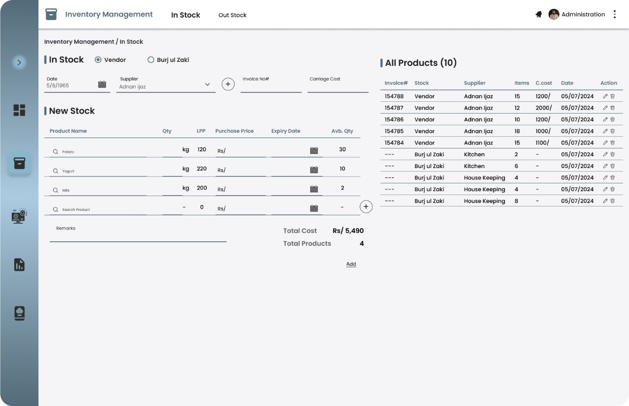Click invoice number 154788 cell
The image size is (629, 406).
click(394, 96)
